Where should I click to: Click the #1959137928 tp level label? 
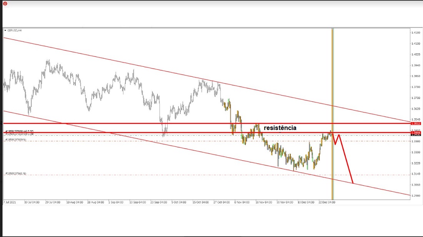[16, 140]
